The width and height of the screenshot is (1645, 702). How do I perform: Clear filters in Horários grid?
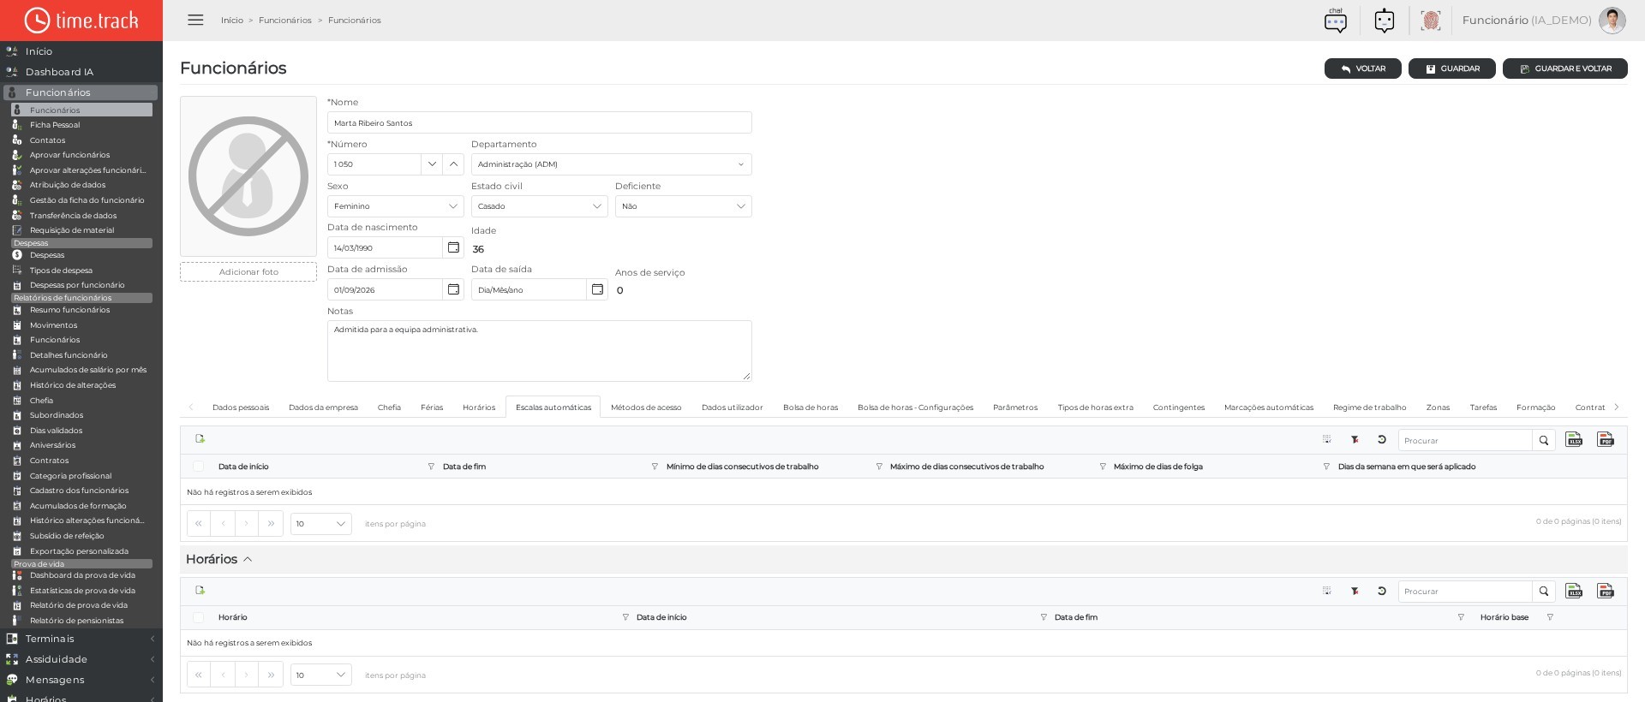pyautogui.click(x=1355, y=591)
